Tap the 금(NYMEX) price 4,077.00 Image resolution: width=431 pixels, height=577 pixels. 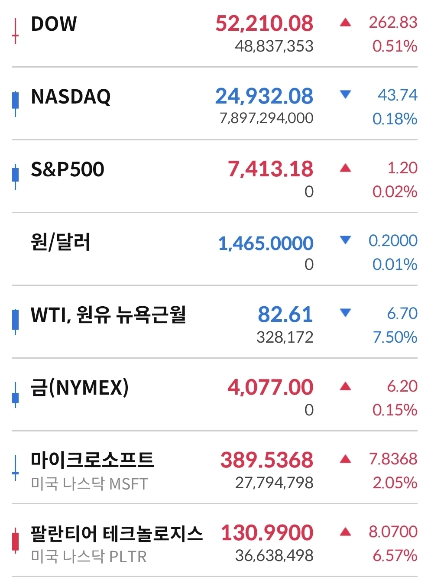[x=270, y=387]
